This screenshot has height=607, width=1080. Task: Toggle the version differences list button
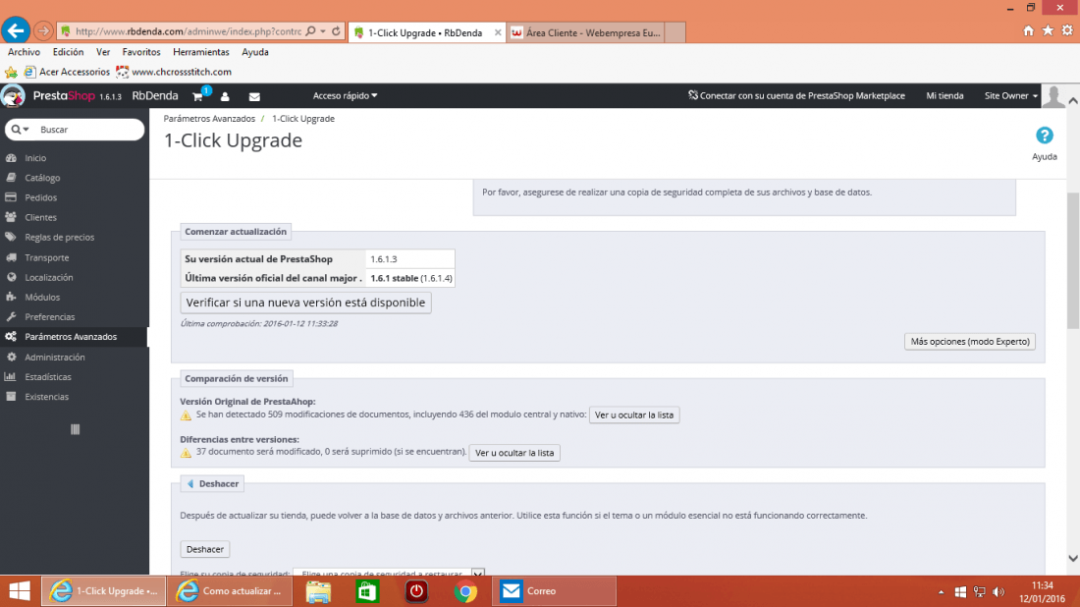pyautogui.click(x=514, y=453)
